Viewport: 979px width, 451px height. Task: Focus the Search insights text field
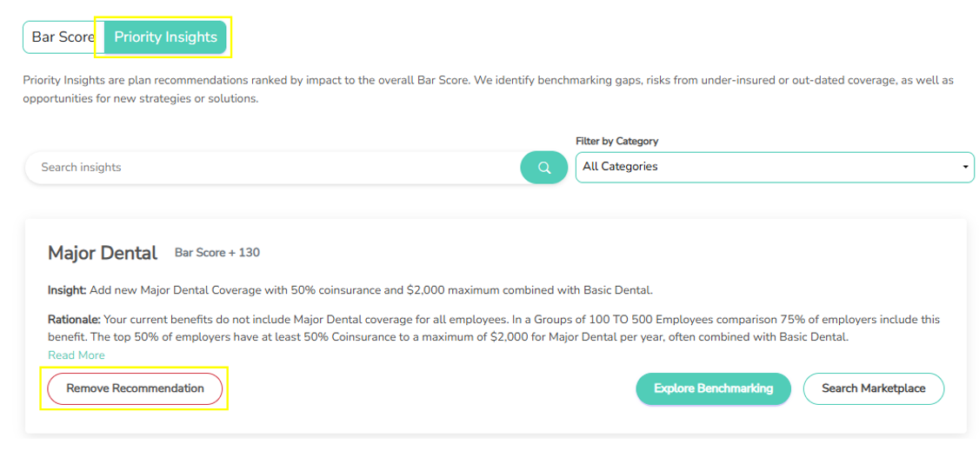pyautogui.click(x=272, y=168)
